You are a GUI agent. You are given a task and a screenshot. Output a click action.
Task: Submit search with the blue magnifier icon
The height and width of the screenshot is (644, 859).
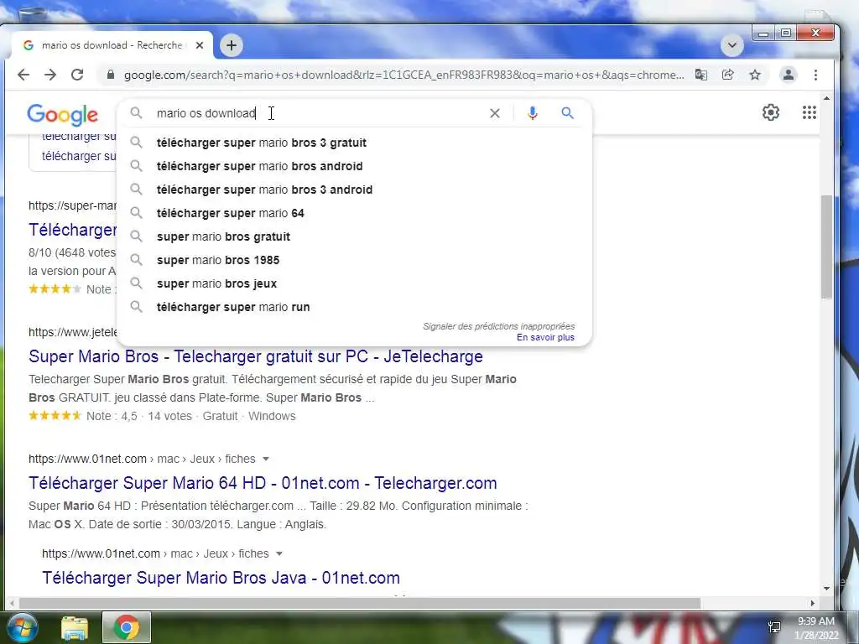[x=568, y=113]
